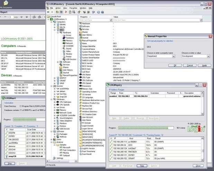Click the Shares folder icon in property list

(81, 32)
